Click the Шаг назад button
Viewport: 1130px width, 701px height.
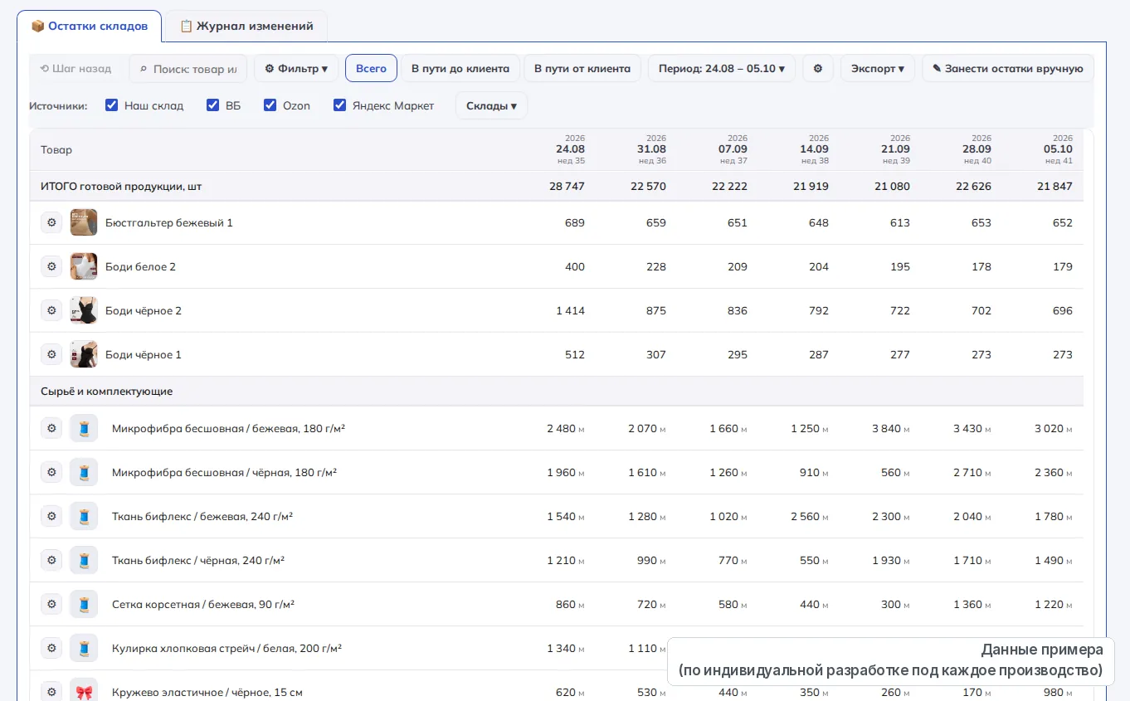(75, 68)
